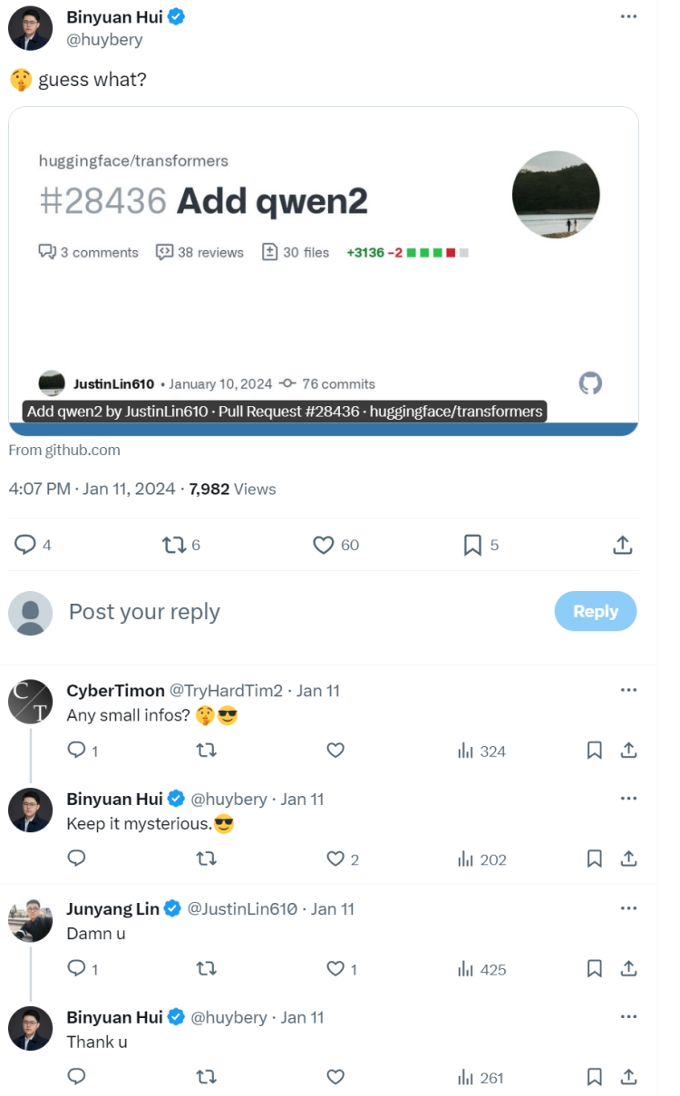Open the tweet timestamp 'Jan 11, 2024' link
This screenshot has height=1096, width=680.
click(129, 489)
